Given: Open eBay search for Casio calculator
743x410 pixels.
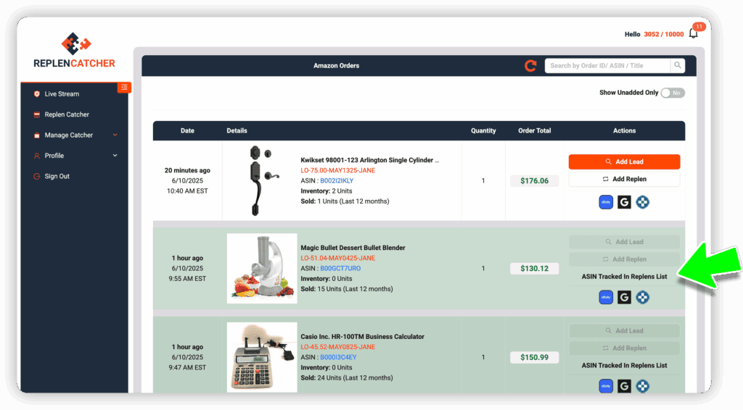Looking at the screenshot, I should 606,386.
